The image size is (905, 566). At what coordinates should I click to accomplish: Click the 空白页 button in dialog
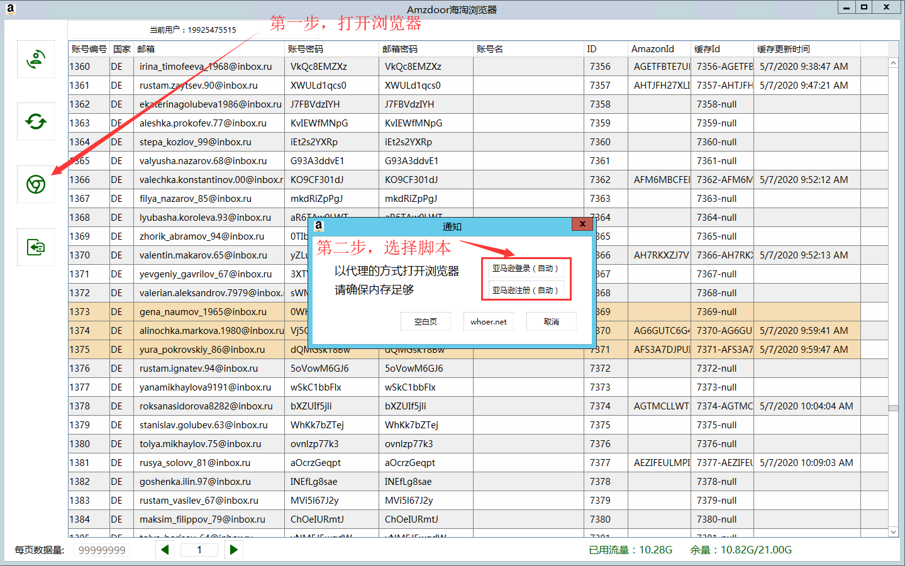click(x=426, y=321)
